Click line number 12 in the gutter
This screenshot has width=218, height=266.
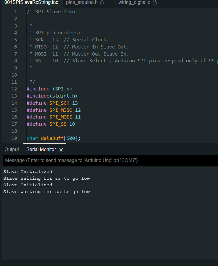click(14, 89)
